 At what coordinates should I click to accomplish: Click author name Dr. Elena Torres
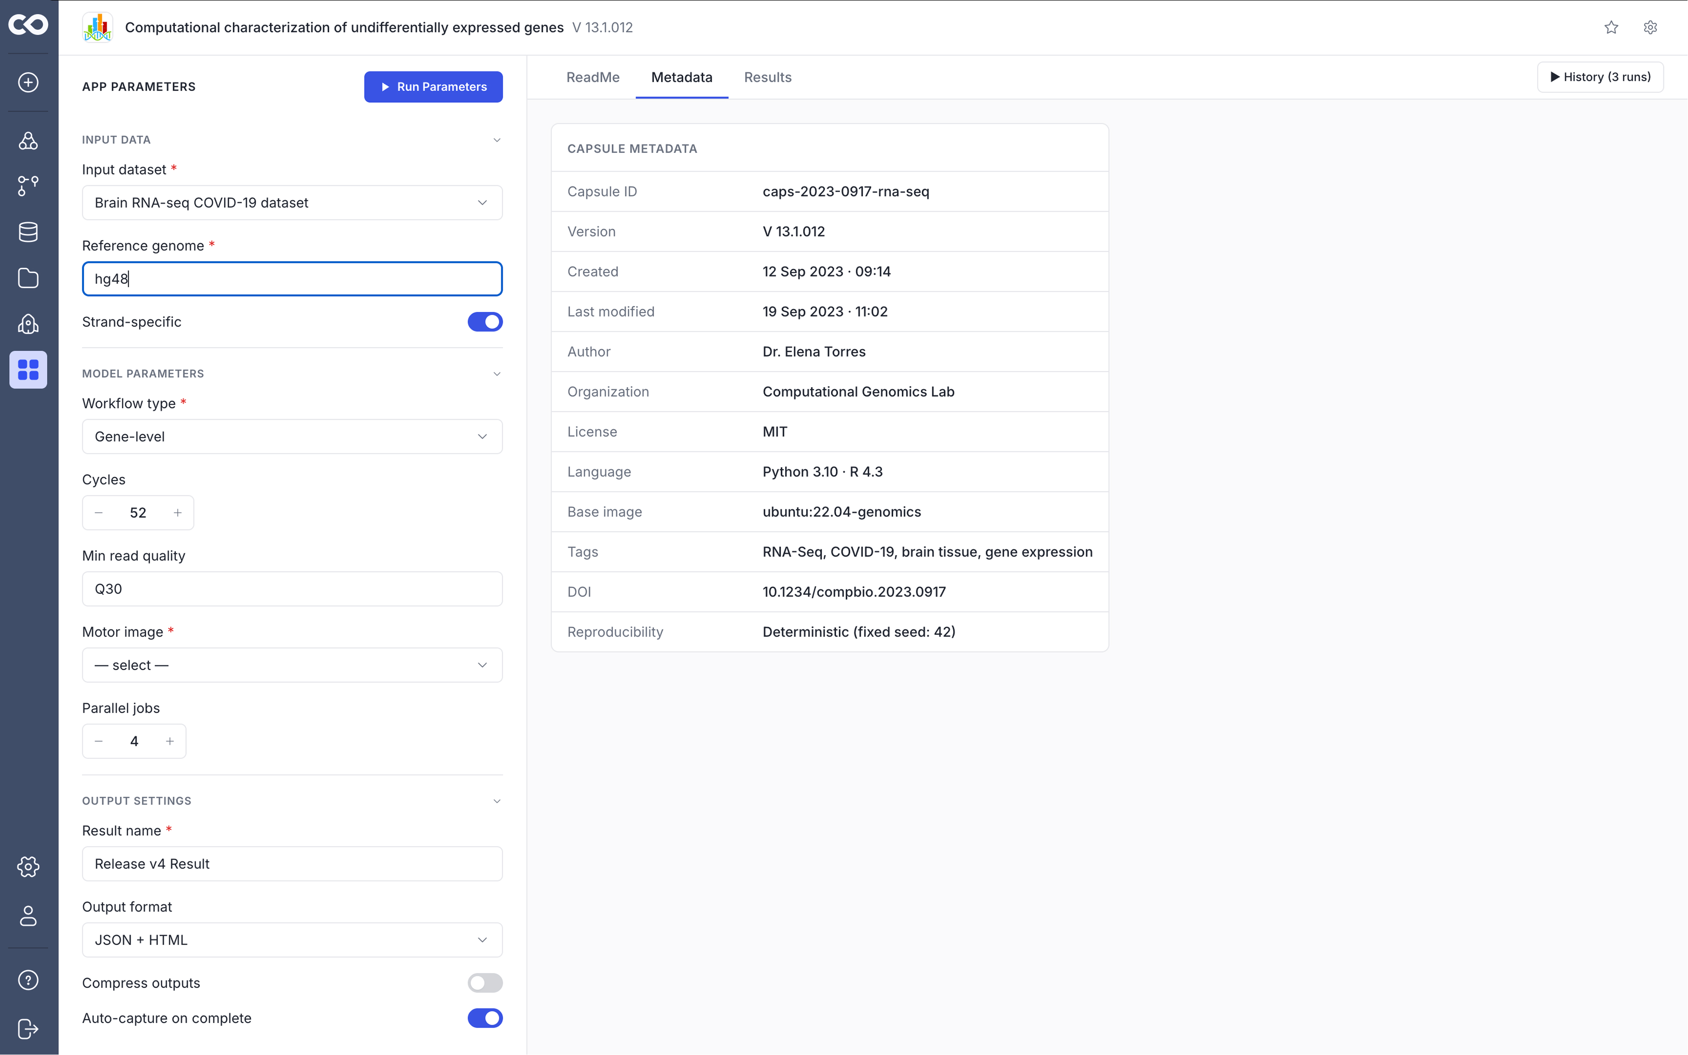coord(814,352)
